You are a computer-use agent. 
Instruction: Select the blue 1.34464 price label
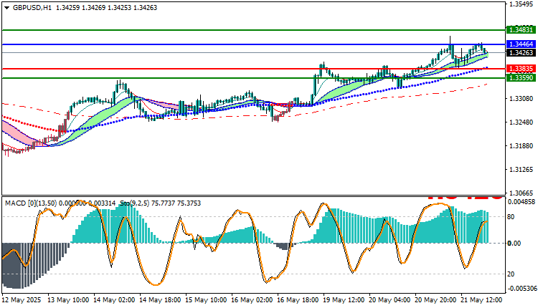[x=522, y=44]
